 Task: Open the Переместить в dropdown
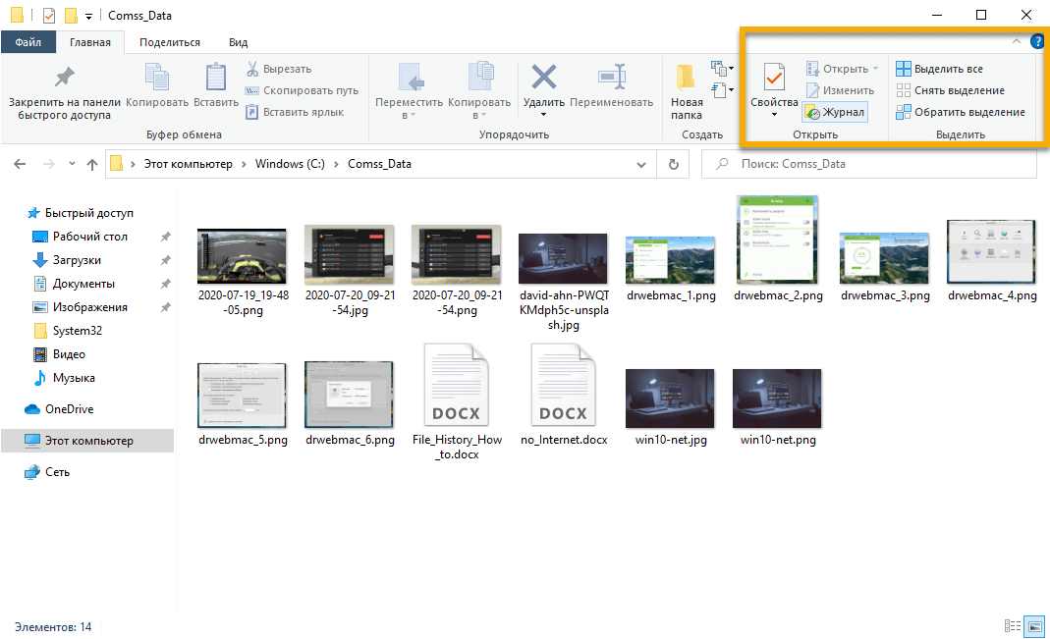[409, 91]
